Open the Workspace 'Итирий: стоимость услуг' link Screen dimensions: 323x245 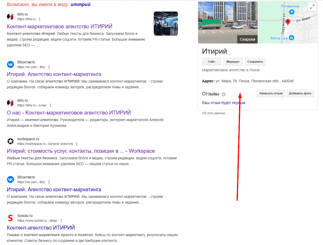coord(81,151)
